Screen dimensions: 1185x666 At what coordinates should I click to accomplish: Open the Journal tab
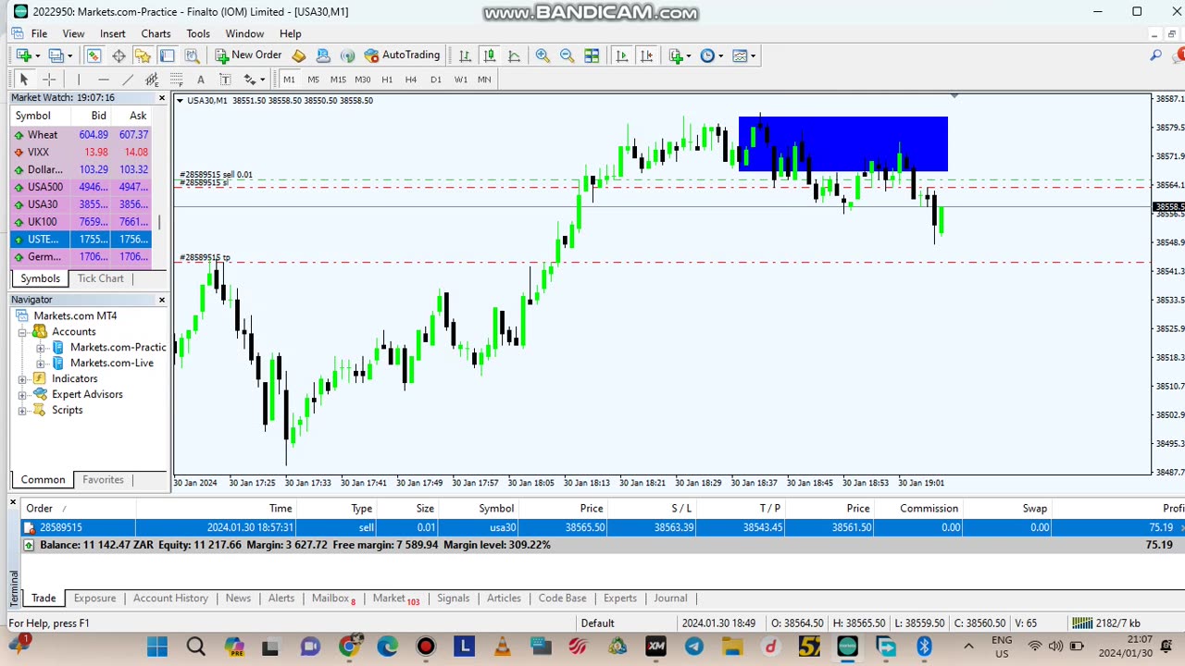[670, 598]
